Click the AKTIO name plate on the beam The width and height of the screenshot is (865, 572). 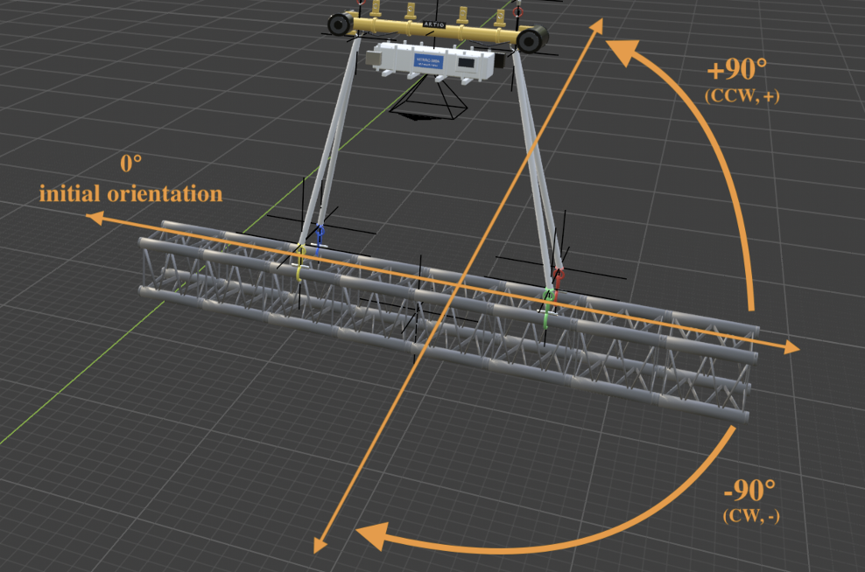(433, 24)
